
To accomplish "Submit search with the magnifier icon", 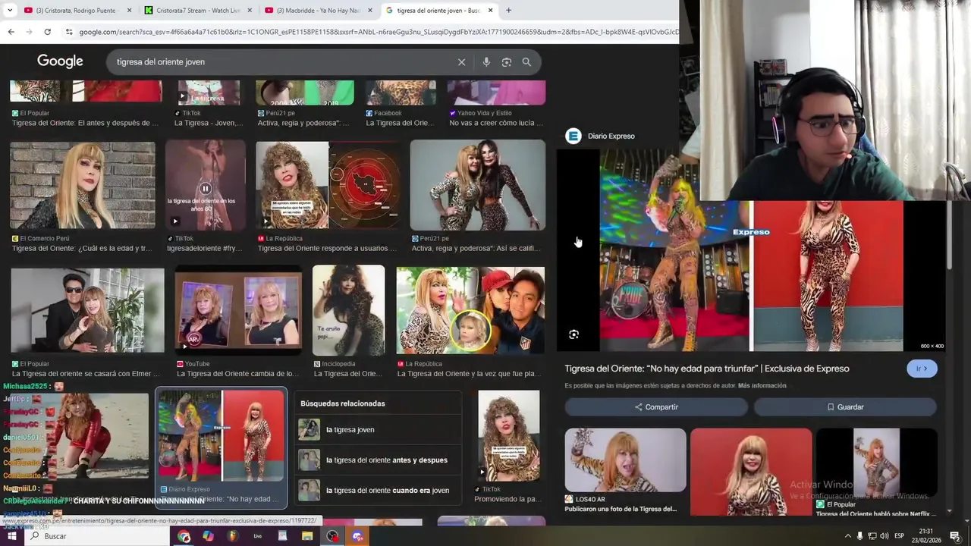I will click(526, 62).
